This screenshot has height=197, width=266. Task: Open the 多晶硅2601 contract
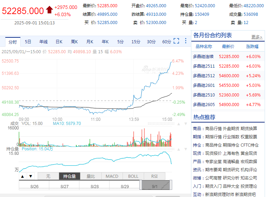[204, 85]
